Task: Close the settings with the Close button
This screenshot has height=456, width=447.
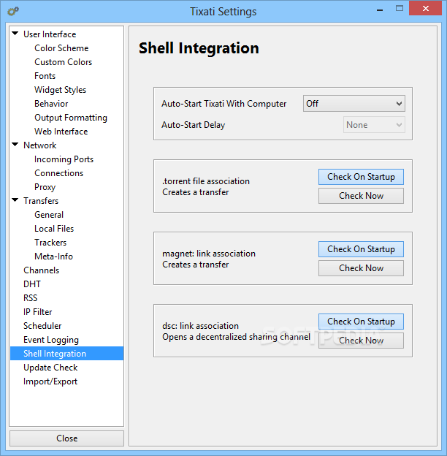Action: (x=67, y=438)
